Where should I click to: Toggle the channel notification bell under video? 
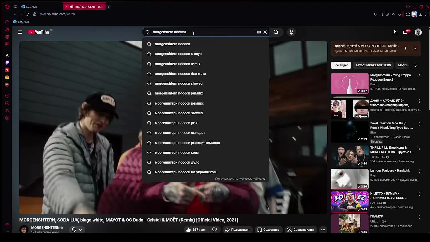(74, 230)
